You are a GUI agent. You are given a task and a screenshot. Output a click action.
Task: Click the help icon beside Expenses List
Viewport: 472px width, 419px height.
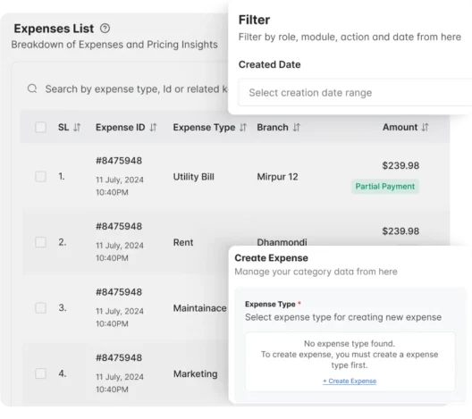[105, 29]
